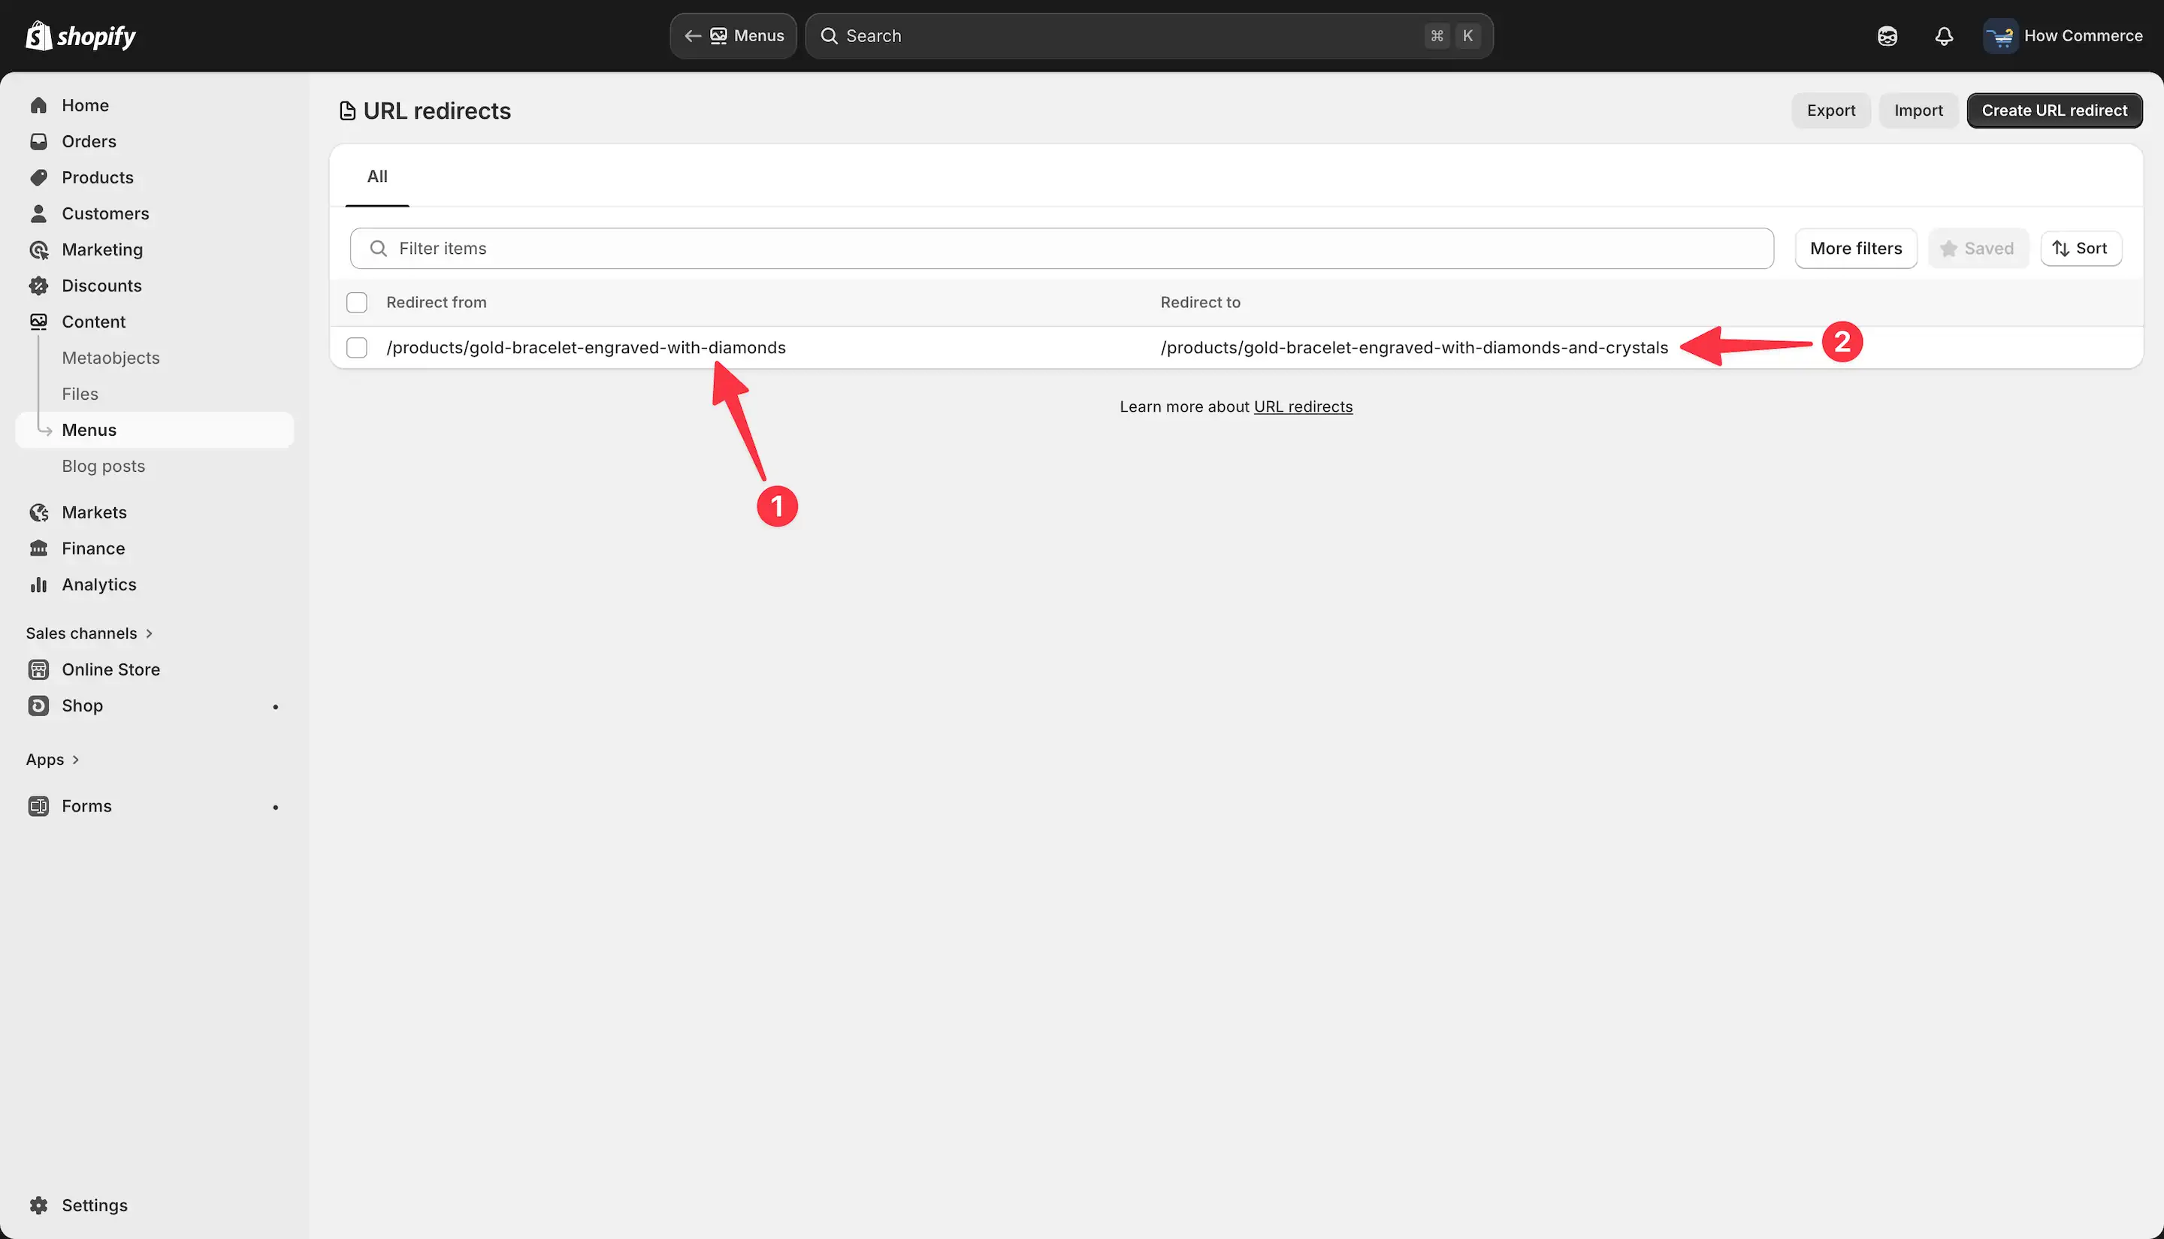Open Files under Content
The height and width of the screenshot is (1239, 2164).
point(80,394)
